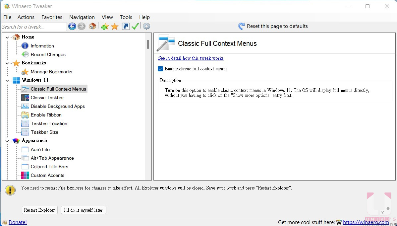Click the Enable Ribbon icon
This screenshot has height=226, width=397.
[25, 115]
